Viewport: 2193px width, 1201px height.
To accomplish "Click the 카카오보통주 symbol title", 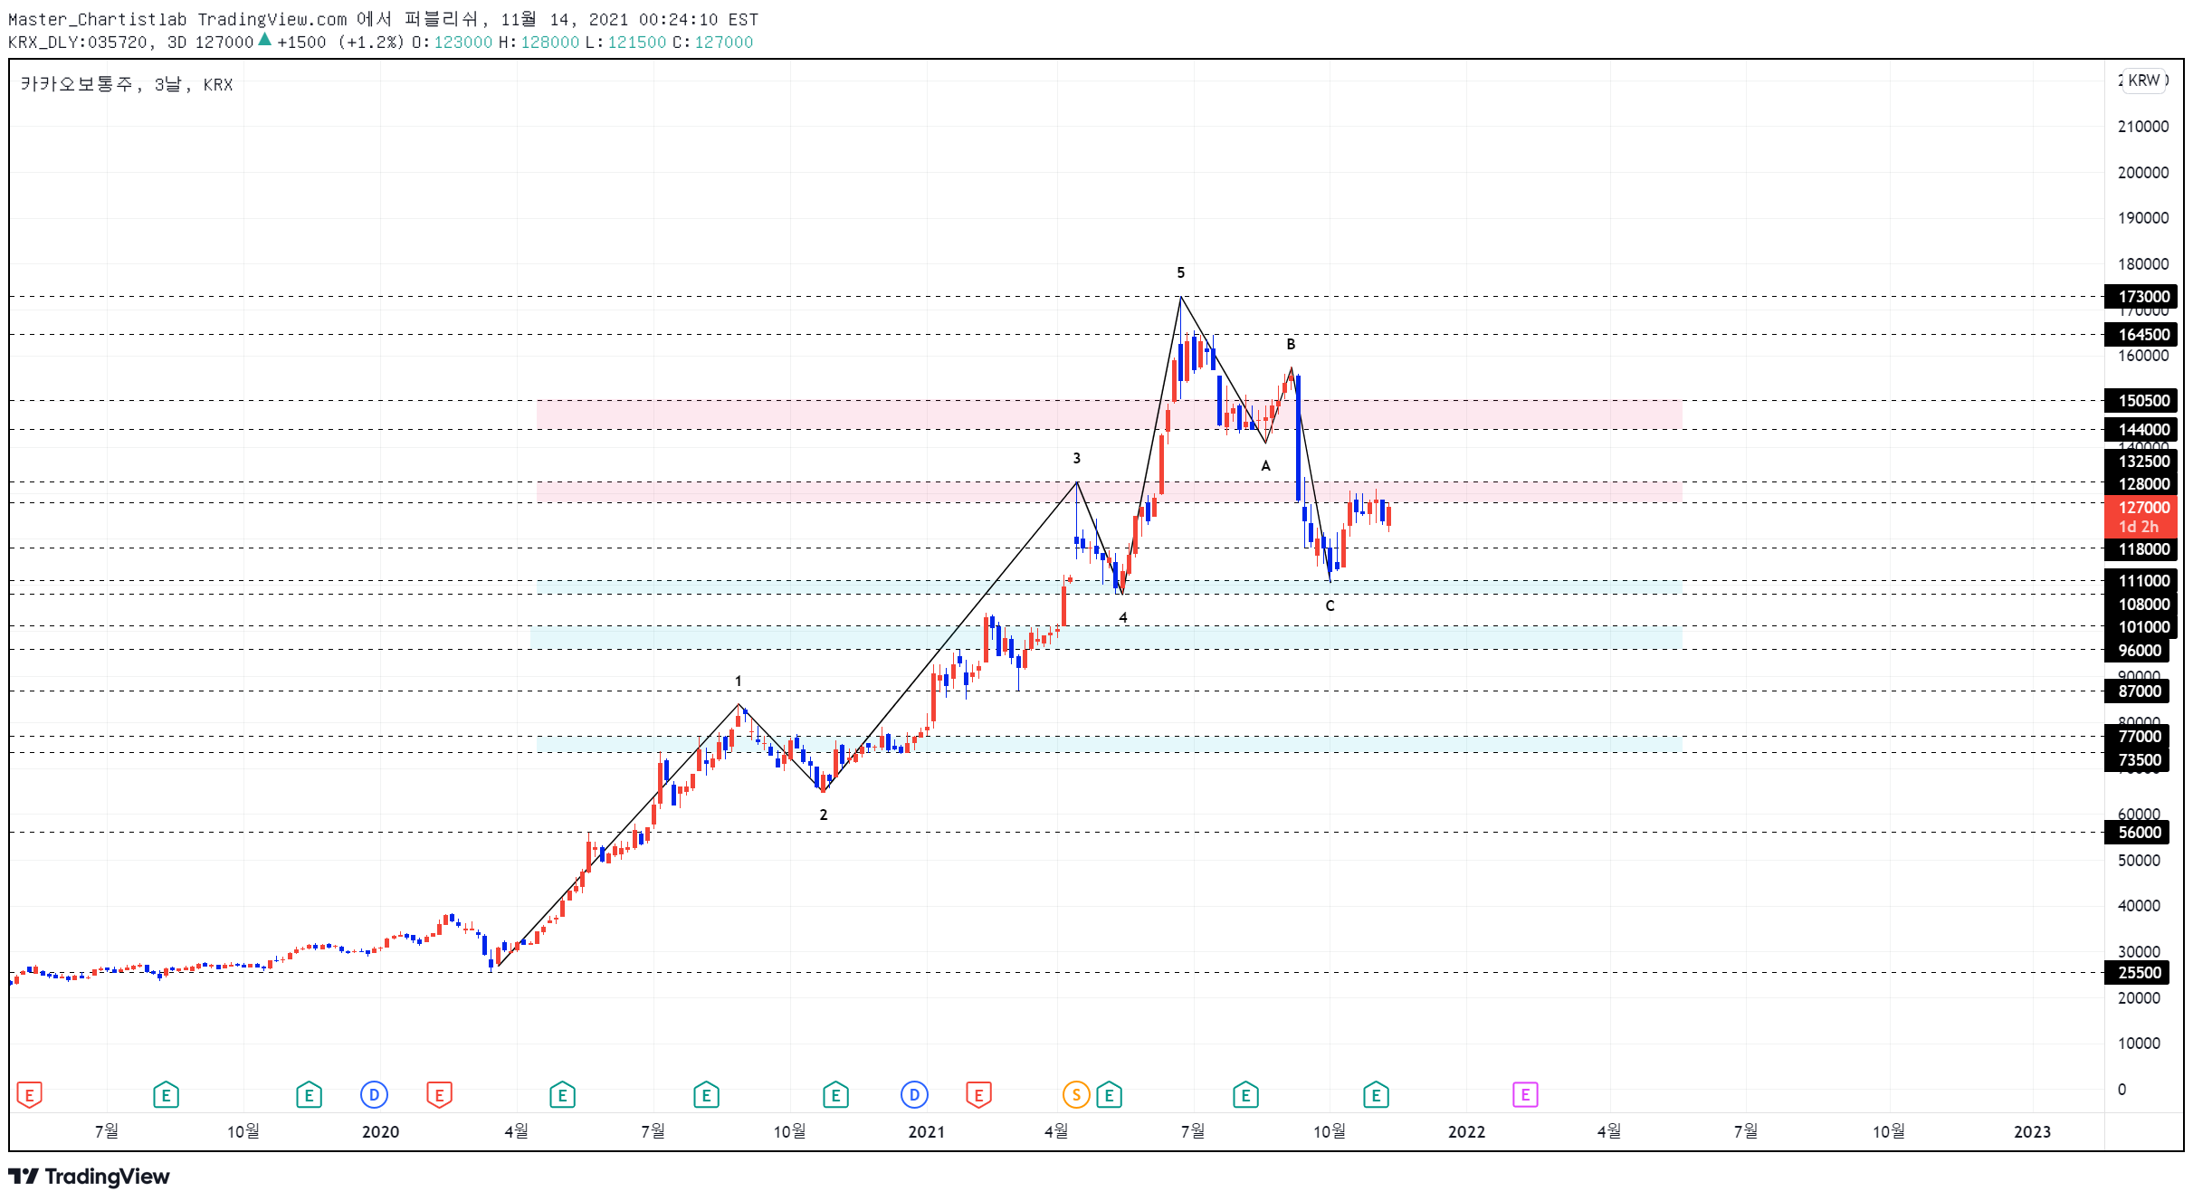I will coord(78,84).
